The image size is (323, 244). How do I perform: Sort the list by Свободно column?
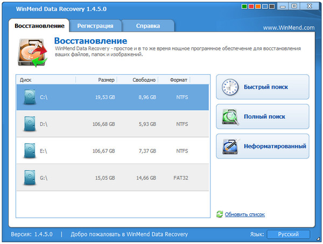(144, 80)
